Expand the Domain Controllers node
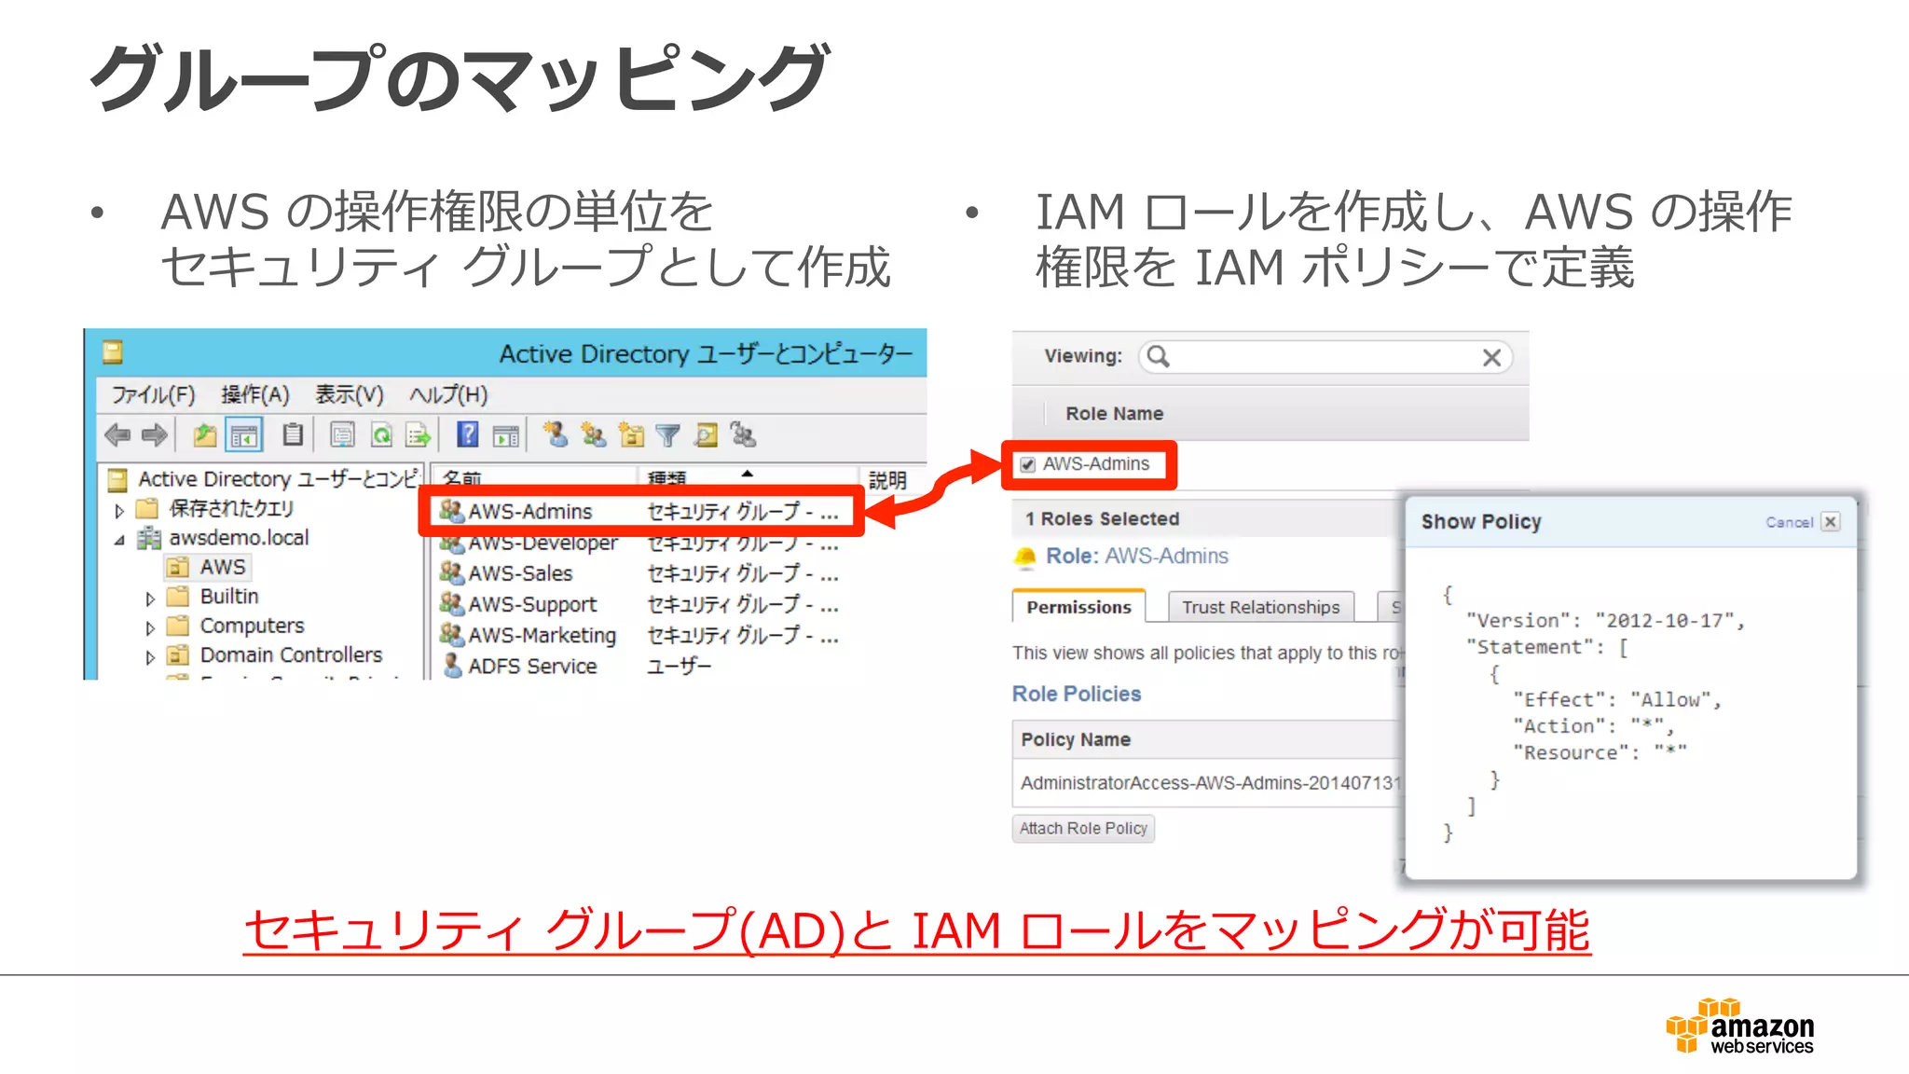The image size is (1909, 1074). pos(150,657)
